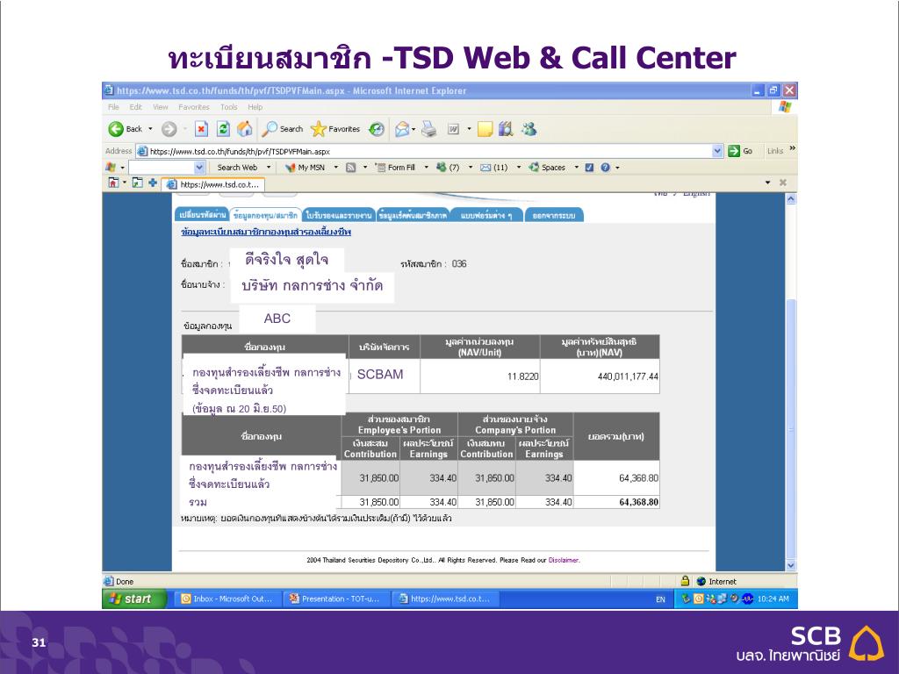899x674 pixels.
Task: Open the Edit menu
Action: 135,107
